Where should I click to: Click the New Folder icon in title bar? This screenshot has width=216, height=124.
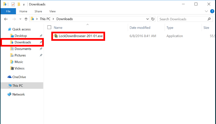(x=19, y=4)
